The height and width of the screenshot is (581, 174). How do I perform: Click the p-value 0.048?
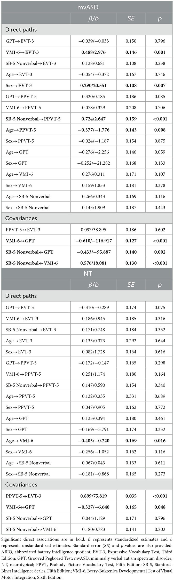tap(160, 507)
